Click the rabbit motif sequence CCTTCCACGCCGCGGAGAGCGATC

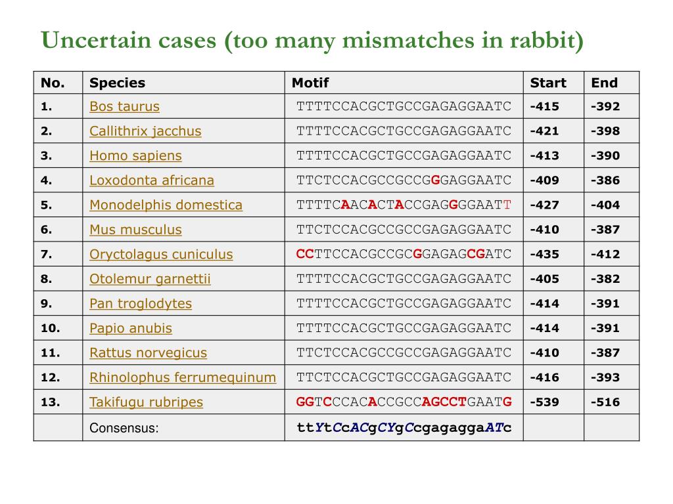pyautogui.click(x=404, y=254)
